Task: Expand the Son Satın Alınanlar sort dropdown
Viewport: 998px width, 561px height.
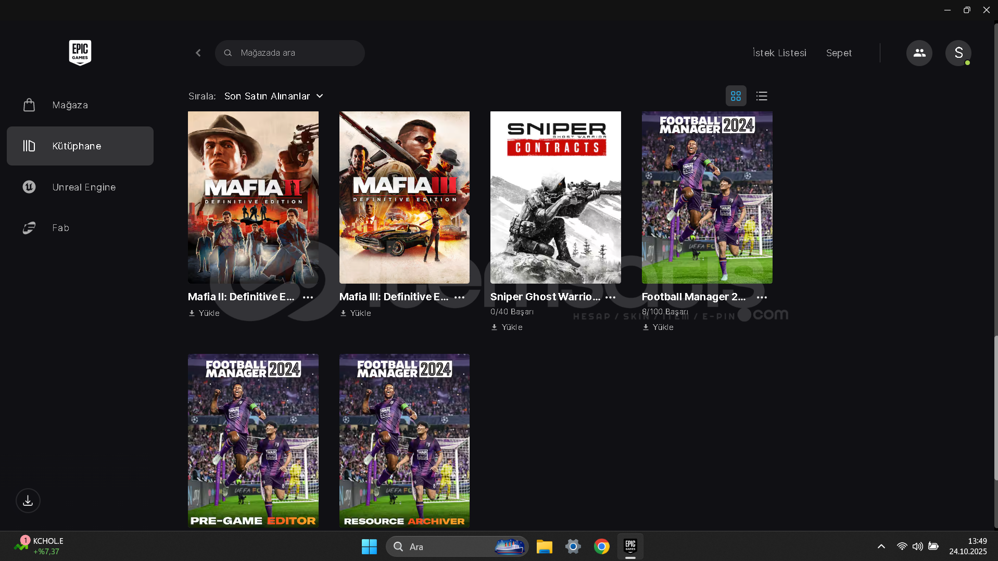Action: [274, 96]
